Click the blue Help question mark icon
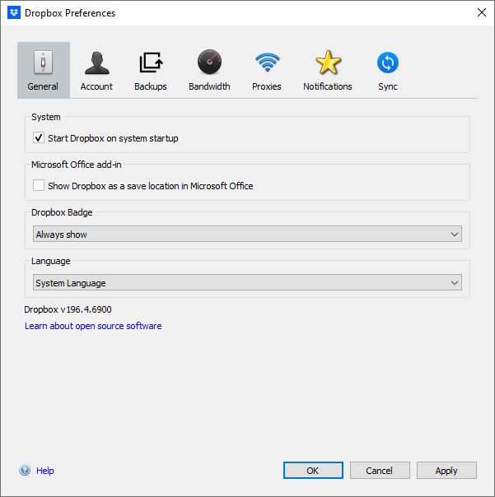The image size is (495, 497). point(25,470)
